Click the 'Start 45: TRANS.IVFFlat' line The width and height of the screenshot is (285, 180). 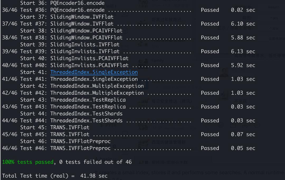point(55,127)
